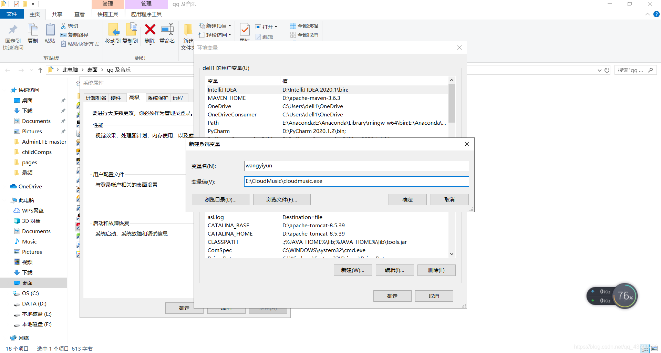Viewport: 661px width, 353px height.
Task: Click the Explorer search box
Action: pos(636,70)
